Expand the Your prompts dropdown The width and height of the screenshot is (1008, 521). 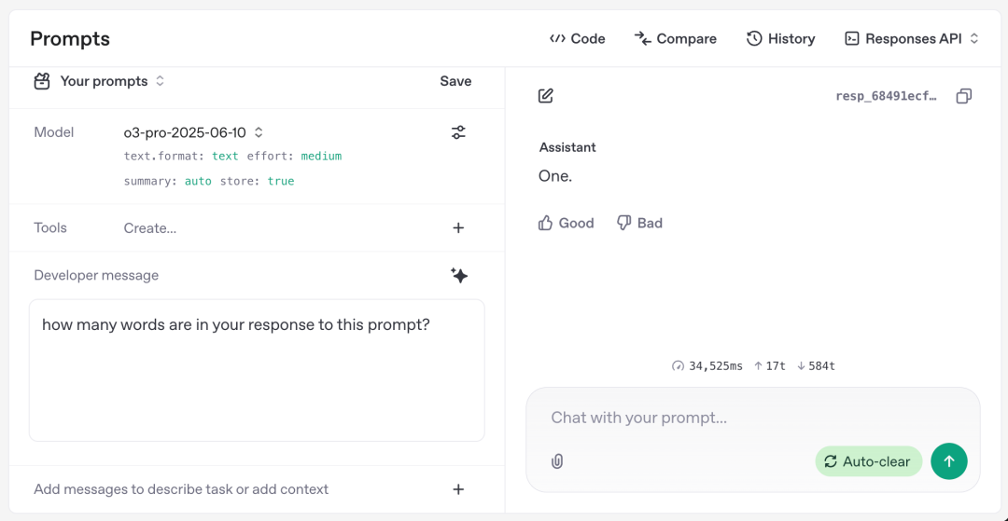(103, 81)
